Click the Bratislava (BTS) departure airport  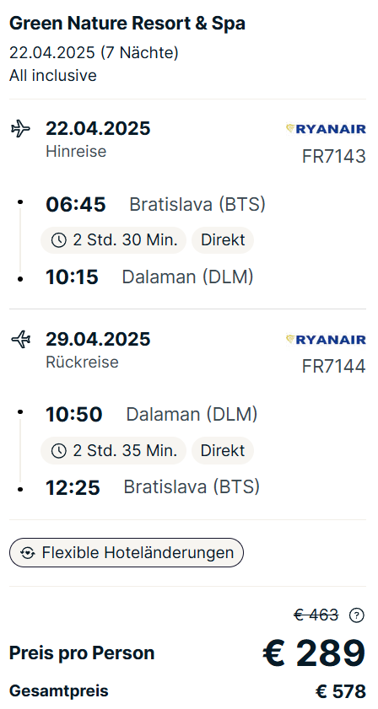coord(197,204)
